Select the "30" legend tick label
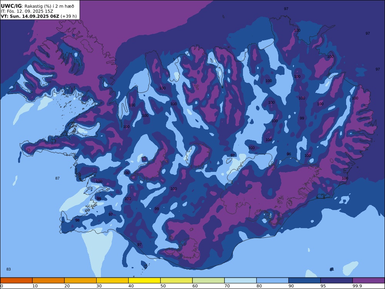 [99, 286]
